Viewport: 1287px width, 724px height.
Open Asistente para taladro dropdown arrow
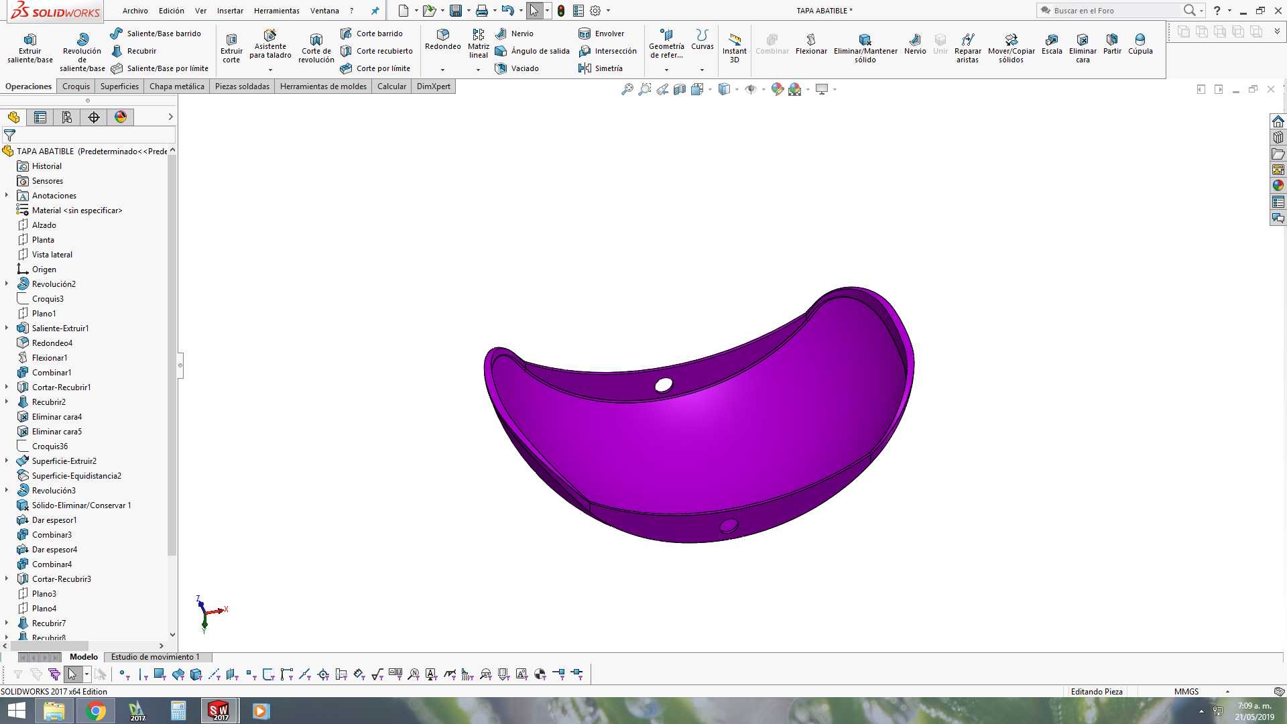pos(270,70)
